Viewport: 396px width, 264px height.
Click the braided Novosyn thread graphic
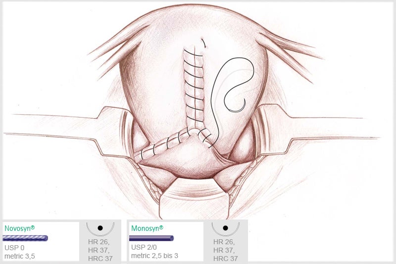click(x=25, y=238)
